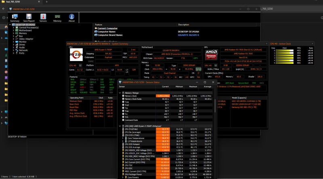This screenshot has width=323, height=179.
Task: Click the Sensors Status vertical scrollbar
Action: pos(215,106)
